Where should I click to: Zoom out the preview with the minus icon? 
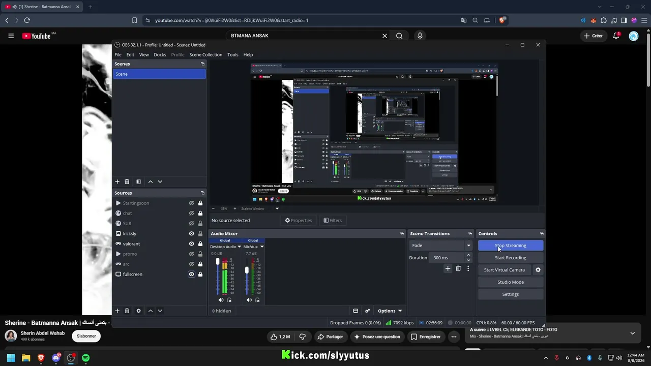[213, 208]
